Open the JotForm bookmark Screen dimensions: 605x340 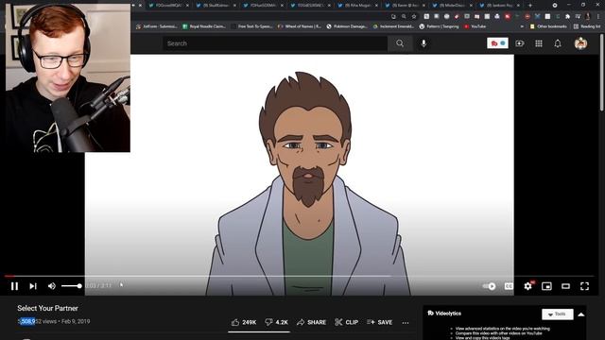click(157, 26)
